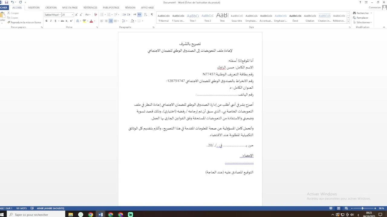This screenshot has width=387, height=217.
Task: Apply subscript formatting
Action: pos(67,21)
